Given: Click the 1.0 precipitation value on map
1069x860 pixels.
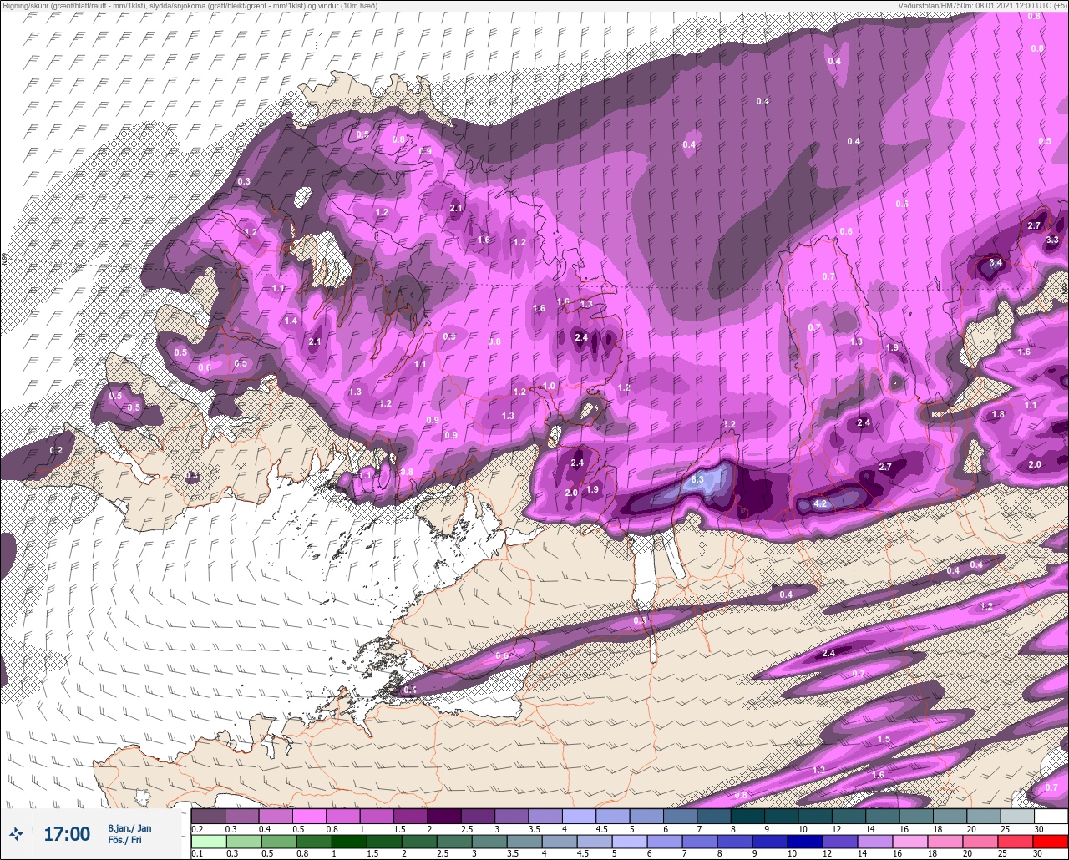Looking at the screenshot, I should [549, 386].
